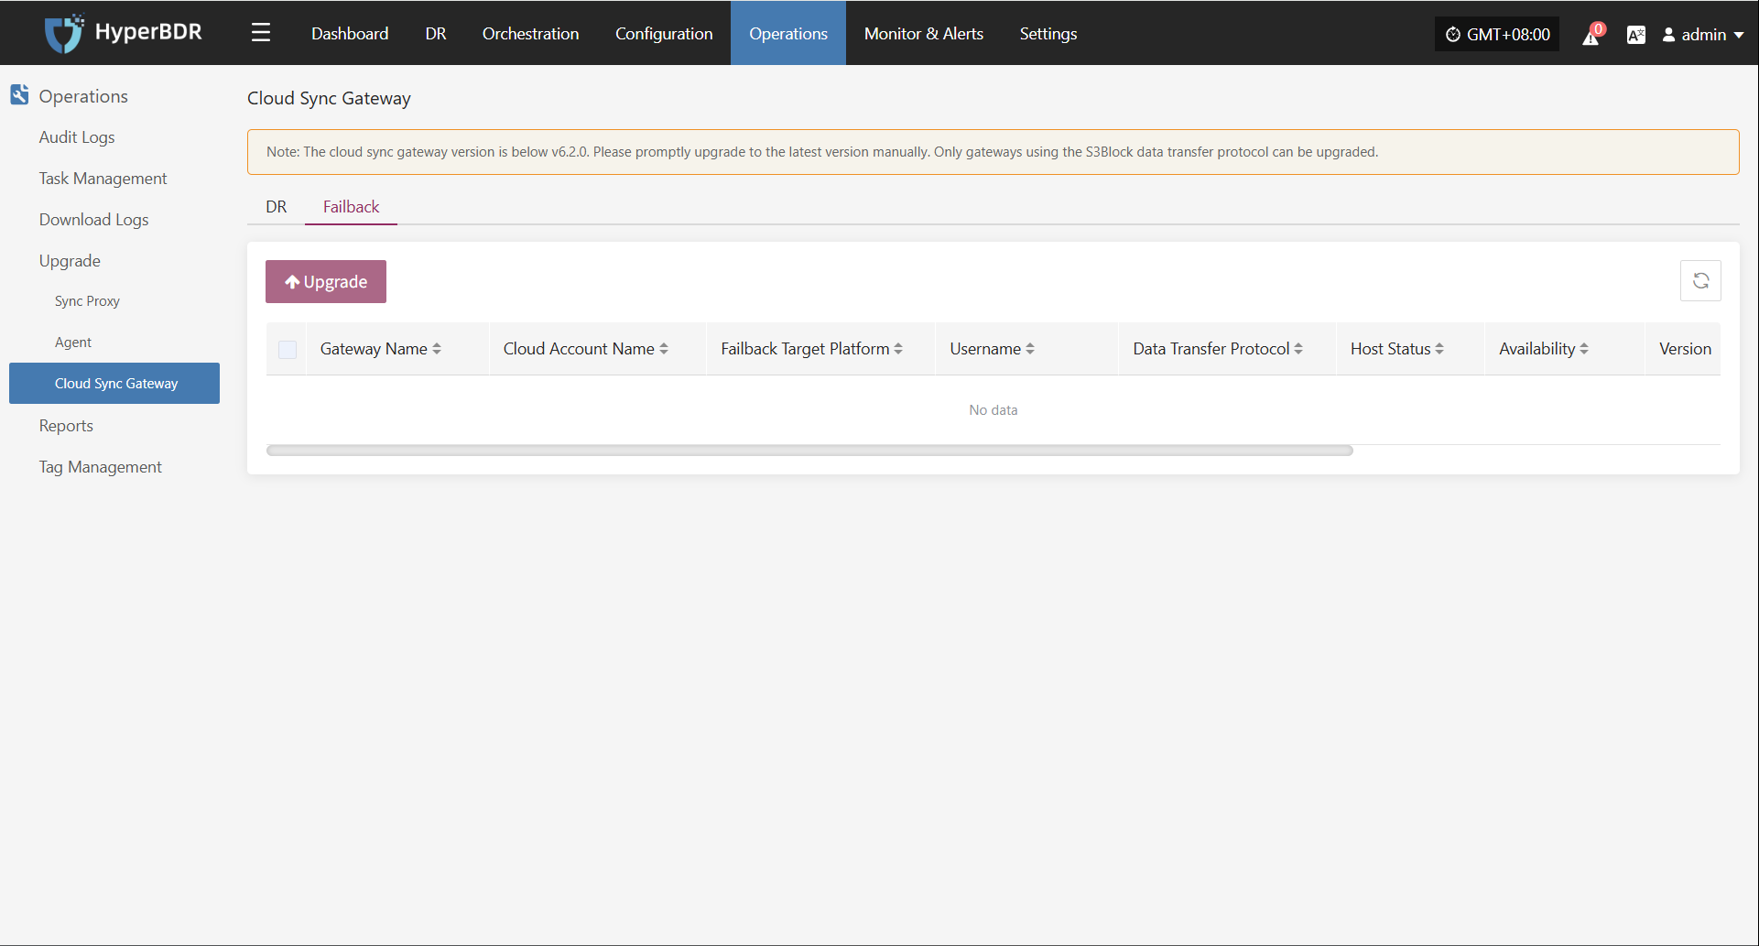Open Agent upgrade page
This screenshot has height=946, width=1759.
pyautogui.click(x=73, y=342)
